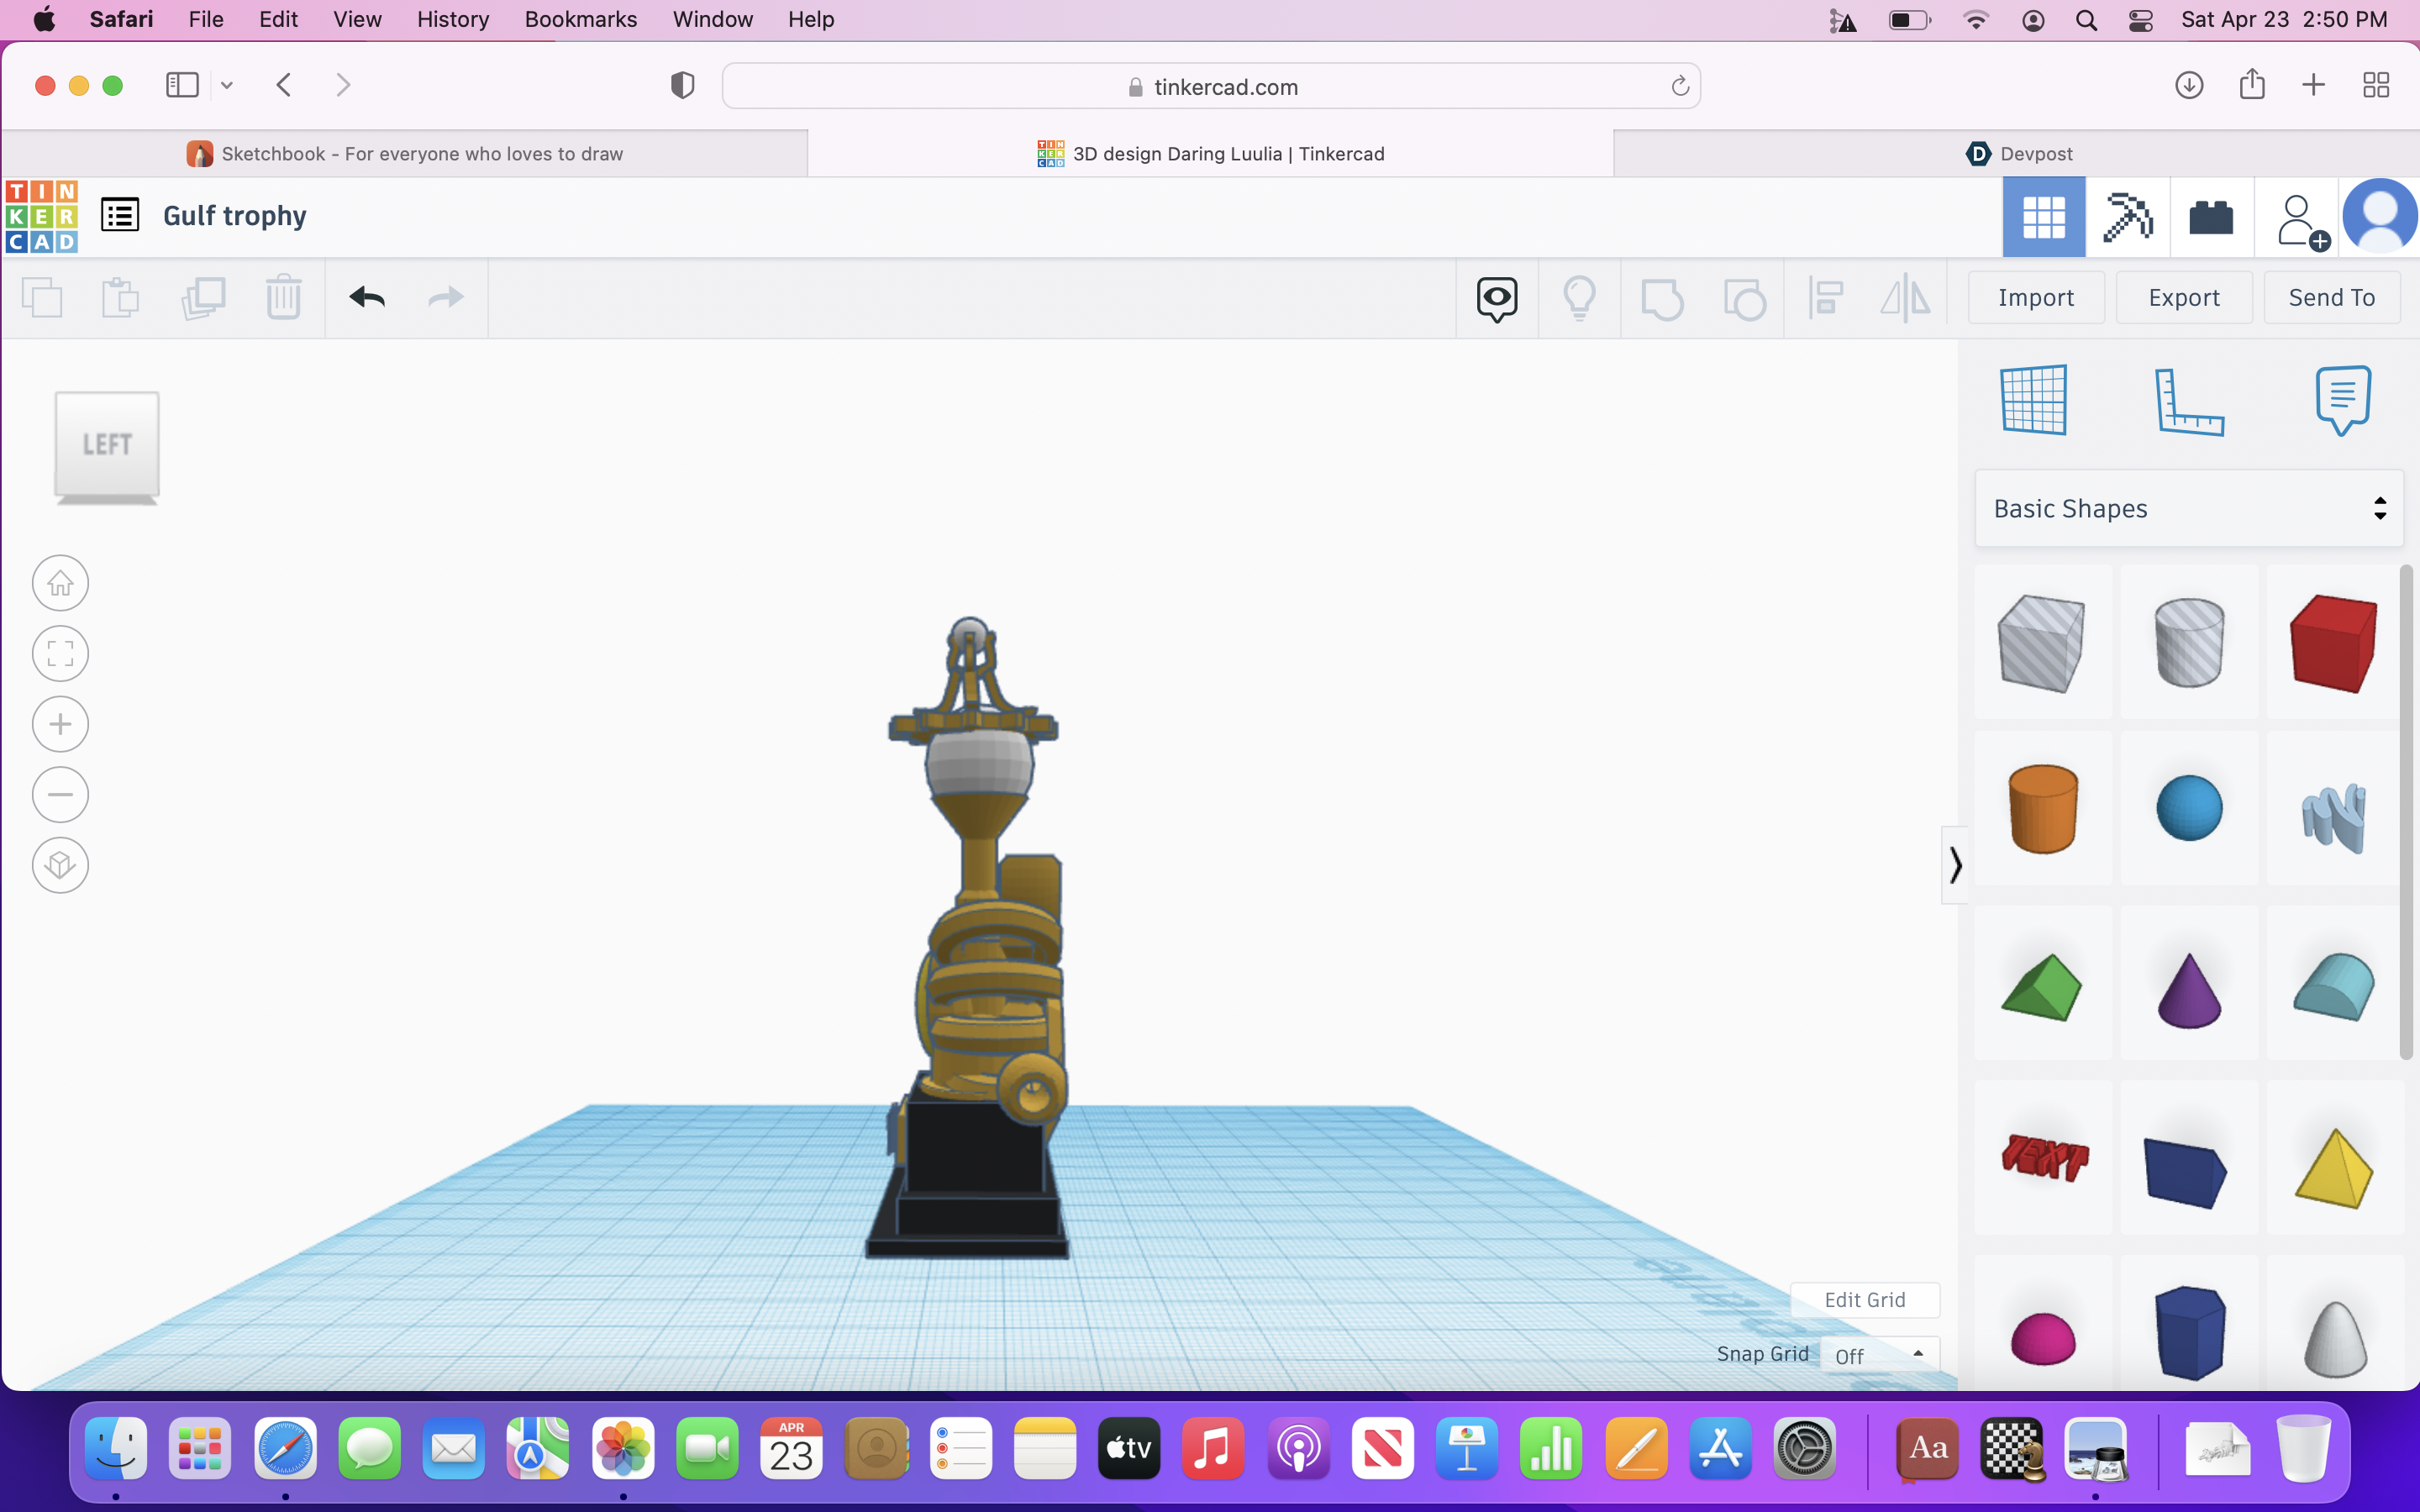Open the Snap Grid dropdown

pyautogui.click(x=1878, y=1355)
